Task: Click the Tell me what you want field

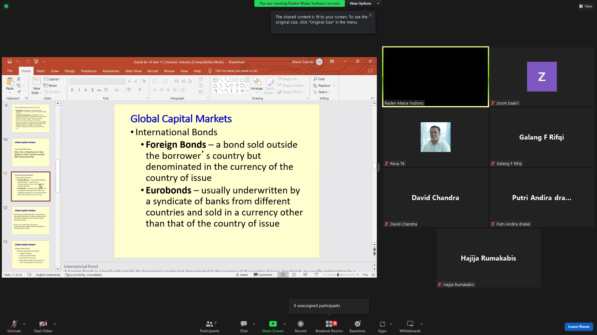Action: pyautogui.click(x=236, y=71)
